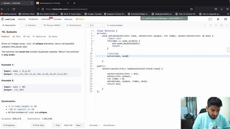Click the URL address bar
230x129 pixels.
[x=114, y=9]
